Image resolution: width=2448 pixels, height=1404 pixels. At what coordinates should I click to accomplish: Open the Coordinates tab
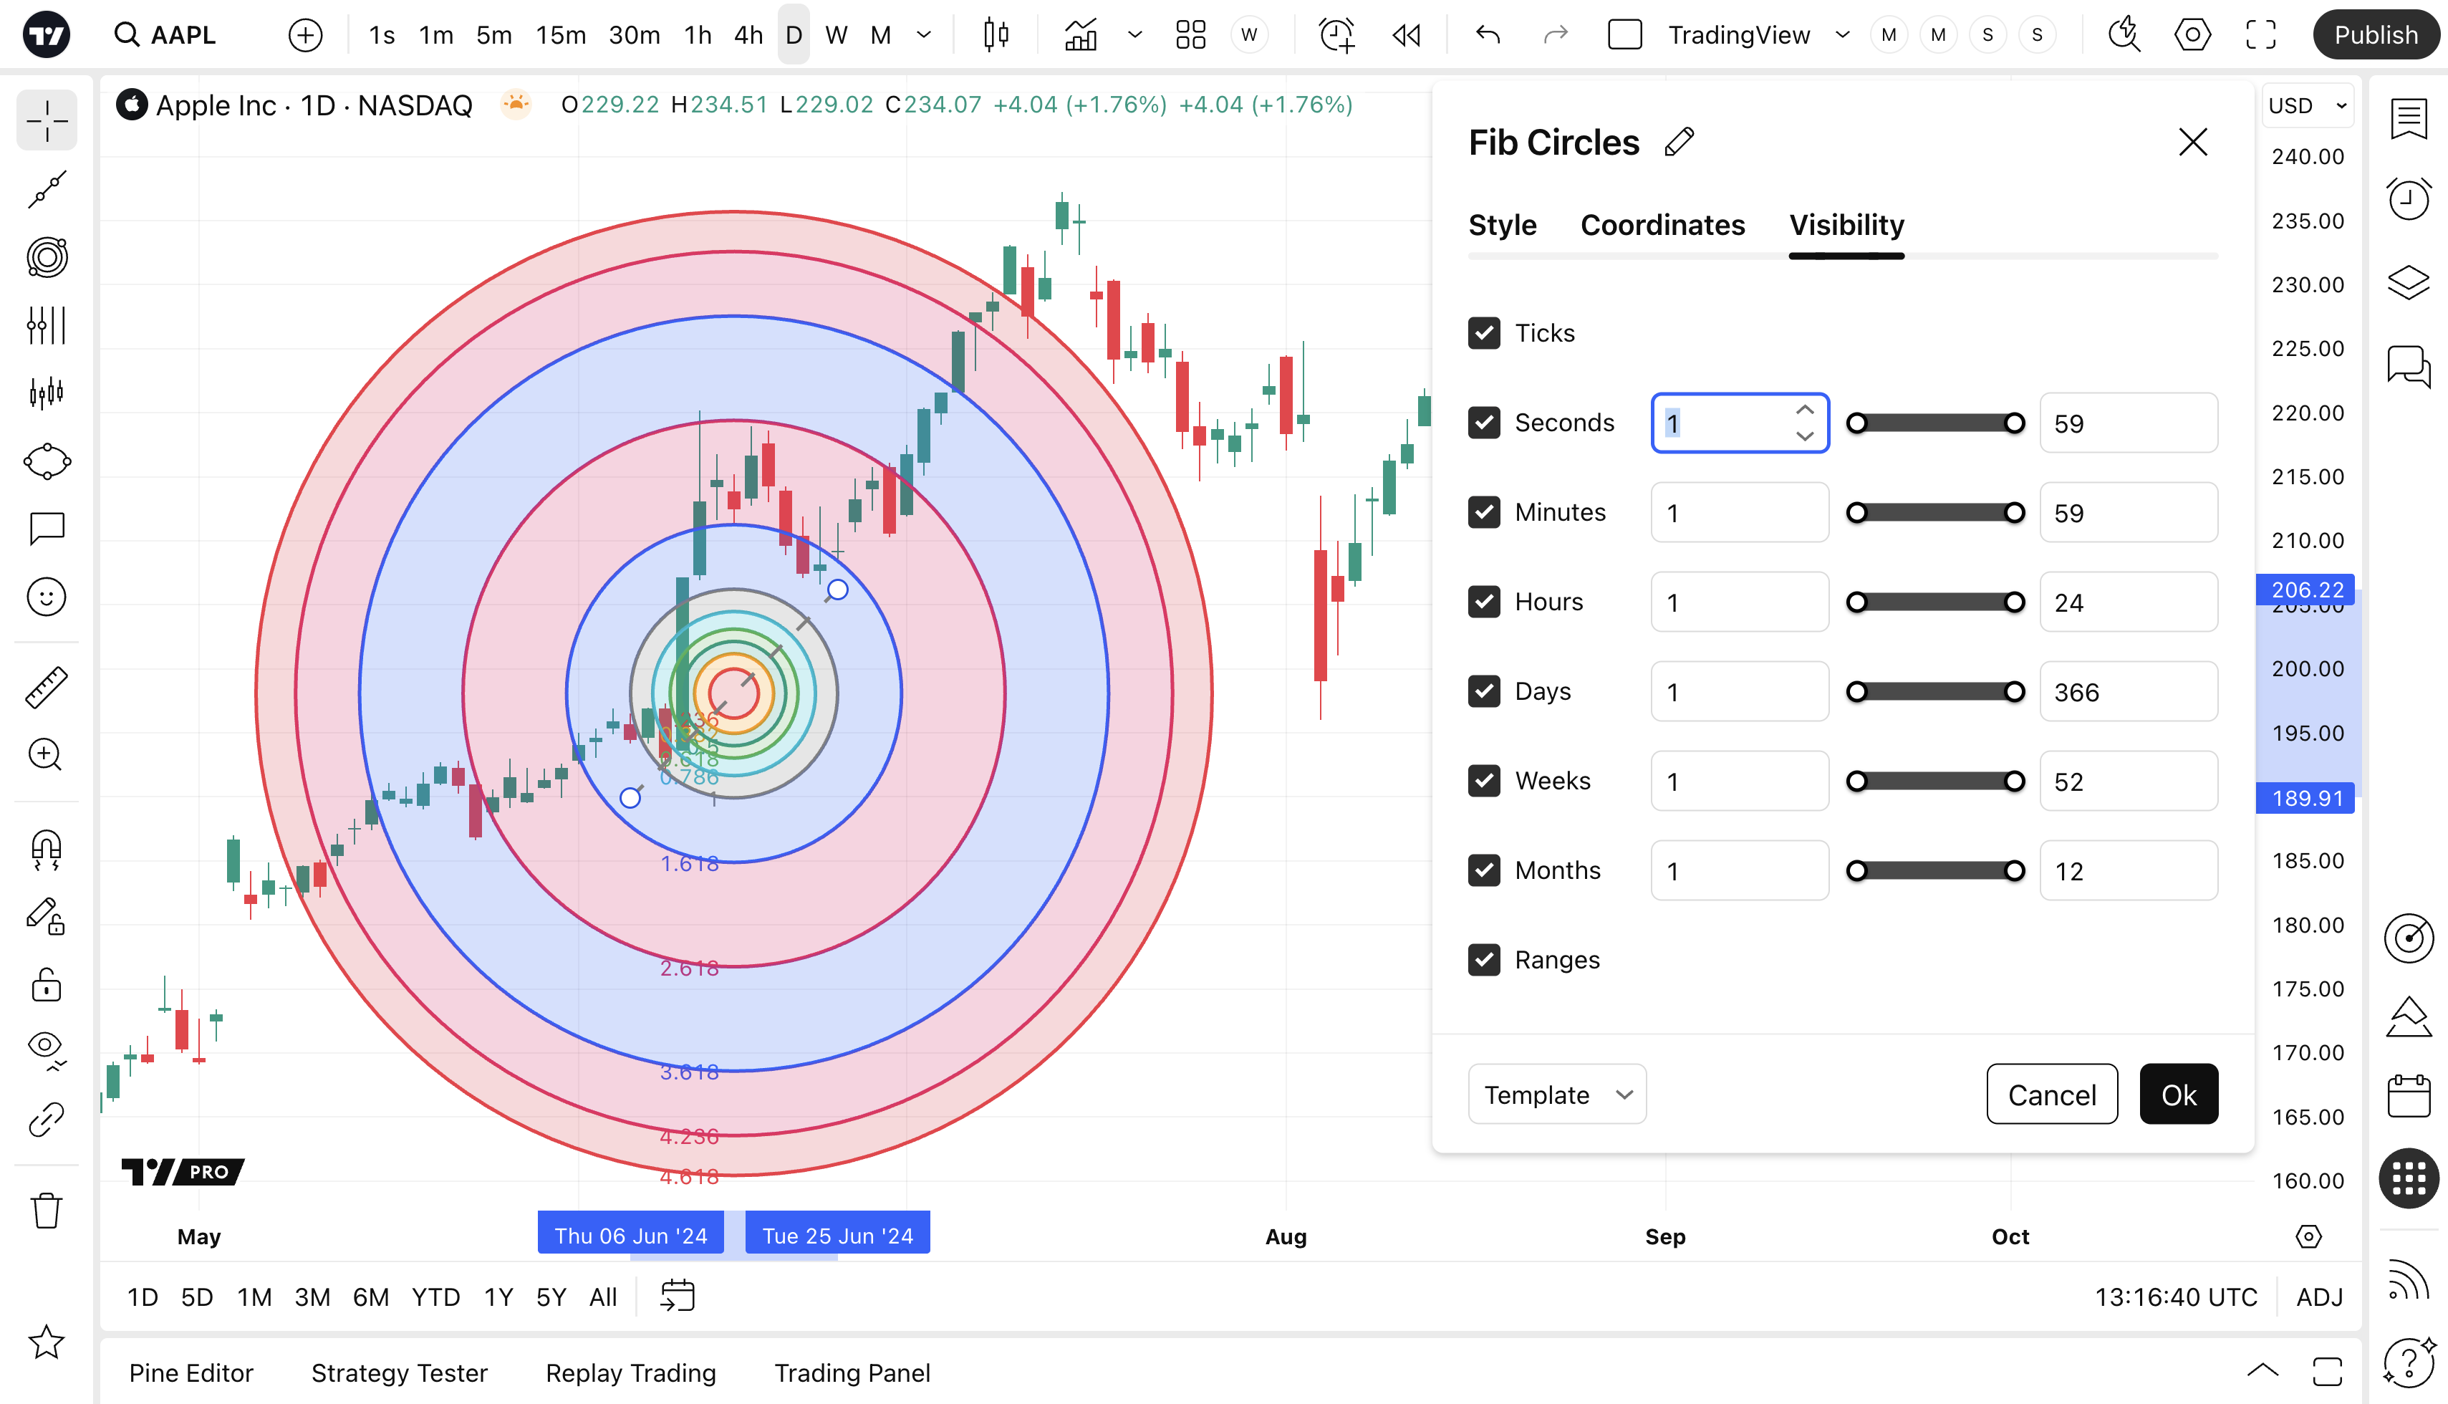click(1662, 225)
